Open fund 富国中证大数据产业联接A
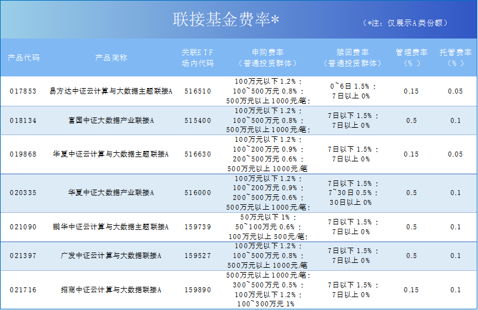Viewport: 478px width, 310px height. click(x=111, y=120)
